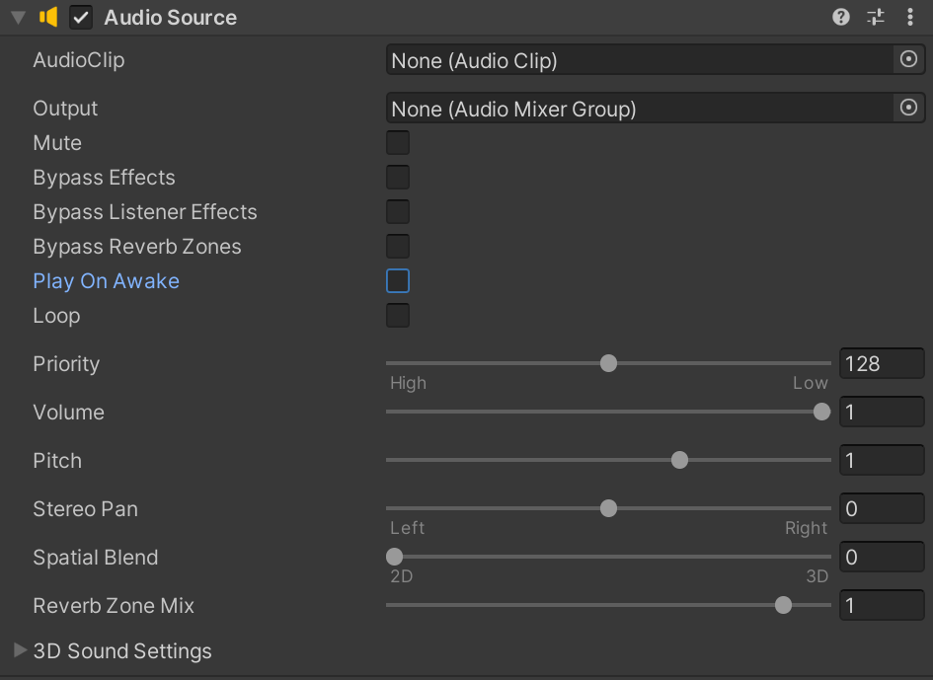Open the help documentation icon
The height and width of the screenshot is (680, 933).
(x=841, y=17)
